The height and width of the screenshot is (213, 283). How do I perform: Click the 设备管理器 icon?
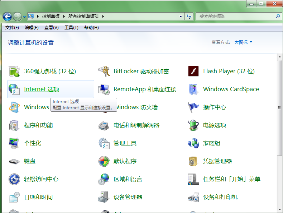coord(104,197)
